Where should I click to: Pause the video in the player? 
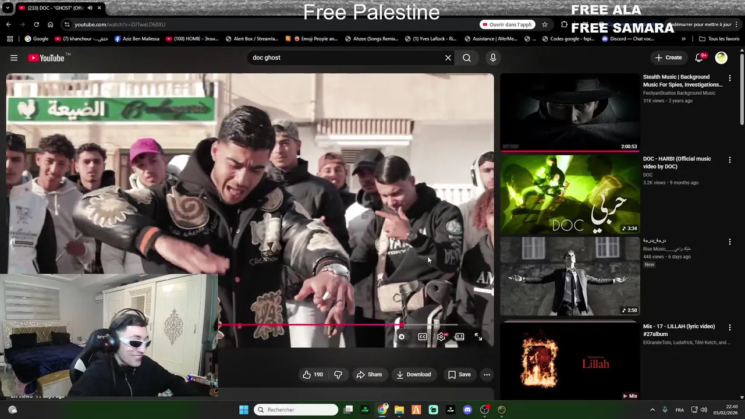point(402,336)
